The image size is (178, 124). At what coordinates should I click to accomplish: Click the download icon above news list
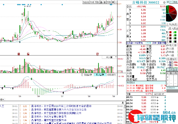tap(123, 103)
